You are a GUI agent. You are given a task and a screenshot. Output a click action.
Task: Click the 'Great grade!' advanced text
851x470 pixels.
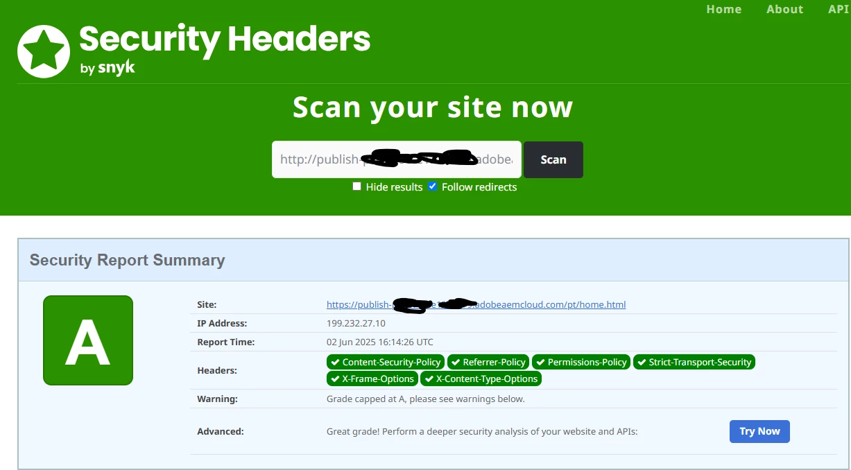tap(482, 431)
